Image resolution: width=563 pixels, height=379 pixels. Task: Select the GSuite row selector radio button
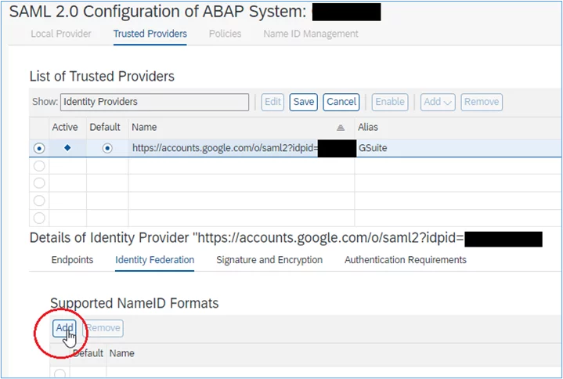click(39, 148)
